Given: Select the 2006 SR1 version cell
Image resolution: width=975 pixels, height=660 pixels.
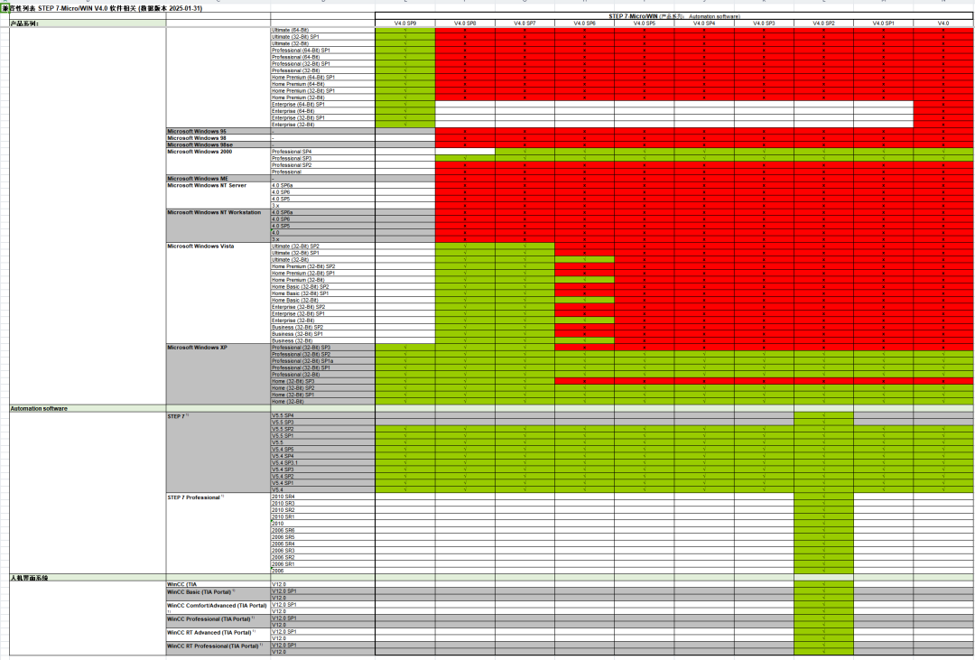Looking at the screenshot, I should [x=322, y=564].
